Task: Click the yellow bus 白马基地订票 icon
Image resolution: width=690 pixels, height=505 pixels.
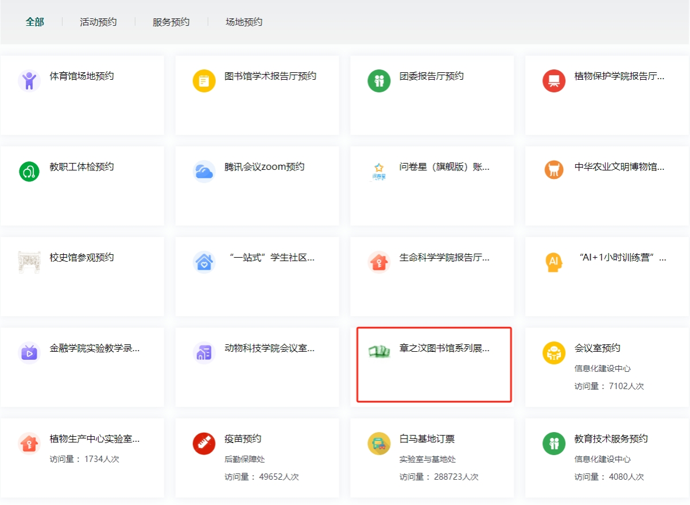Action: click(379, 443)
